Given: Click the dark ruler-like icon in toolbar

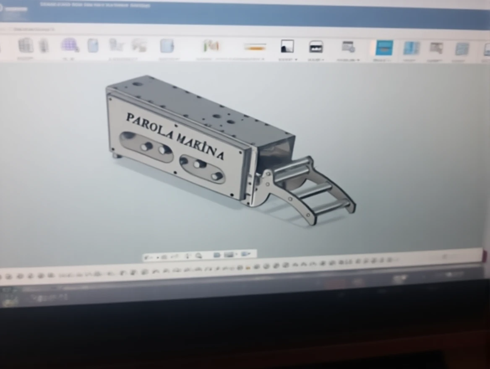Looking at the screenshot, I should (316, 47).
